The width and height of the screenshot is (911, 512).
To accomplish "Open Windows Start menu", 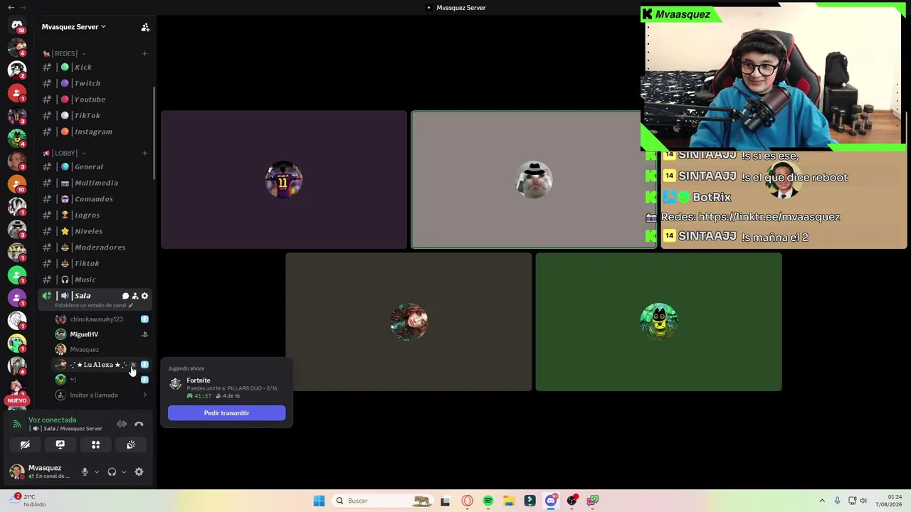I will pyautogui.click(x=319, y=501).
